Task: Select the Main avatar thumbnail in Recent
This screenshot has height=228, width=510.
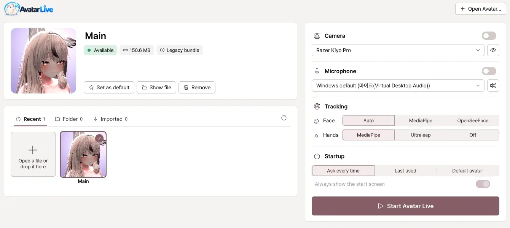Action: [83, 154]
